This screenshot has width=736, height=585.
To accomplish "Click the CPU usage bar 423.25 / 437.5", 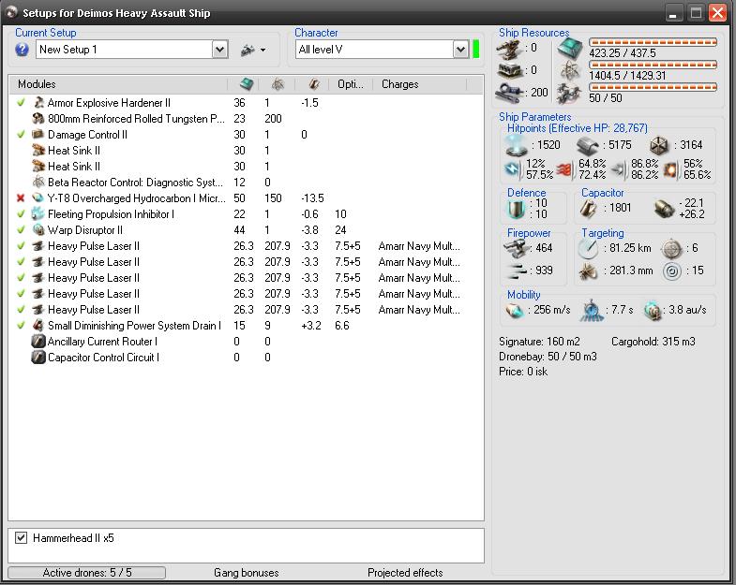I will [653, 42].
